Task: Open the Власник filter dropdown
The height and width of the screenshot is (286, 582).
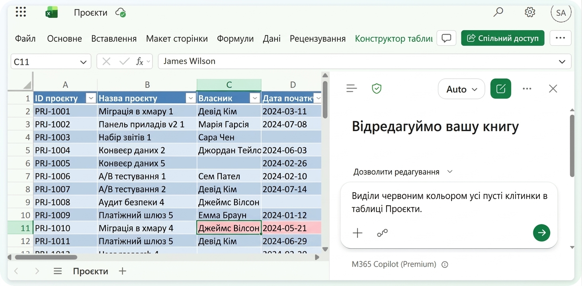Action: tap(255, 98)
